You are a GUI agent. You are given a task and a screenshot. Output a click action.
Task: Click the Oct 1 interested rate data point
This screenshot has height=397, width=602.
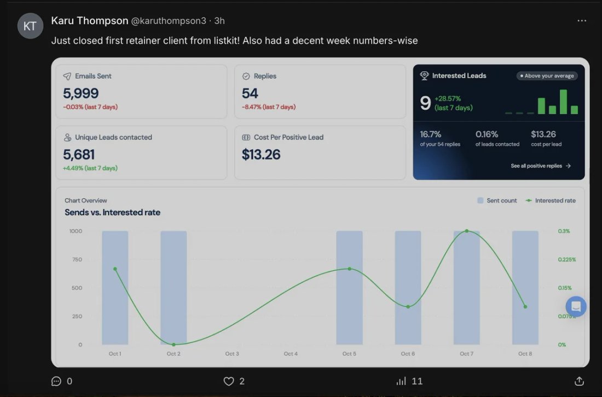(115, 269)
